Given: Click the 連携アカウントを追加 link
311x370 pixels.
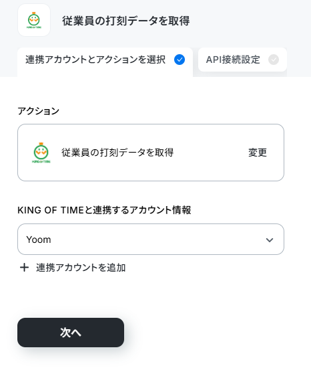Looking at the screenshot, I should pos(81,268).
